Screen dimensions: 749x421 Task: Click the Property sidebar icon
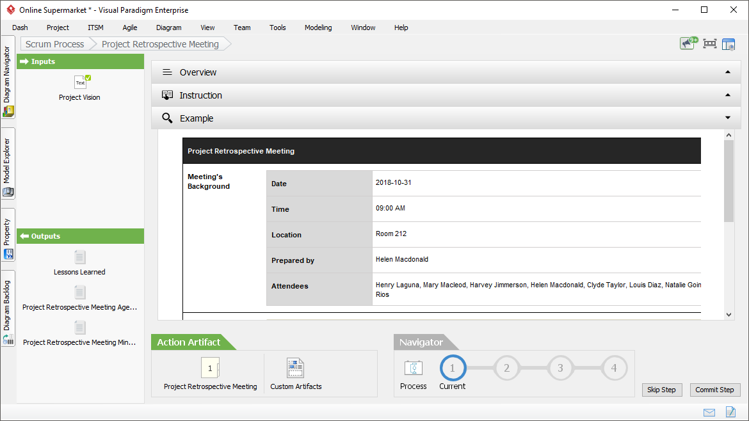(x=8, y=255)
